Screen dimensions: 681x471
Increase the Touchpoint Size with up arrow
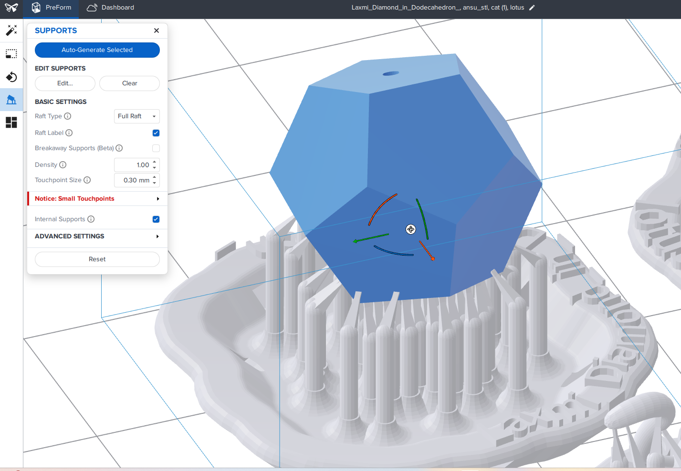coord(155,177)
